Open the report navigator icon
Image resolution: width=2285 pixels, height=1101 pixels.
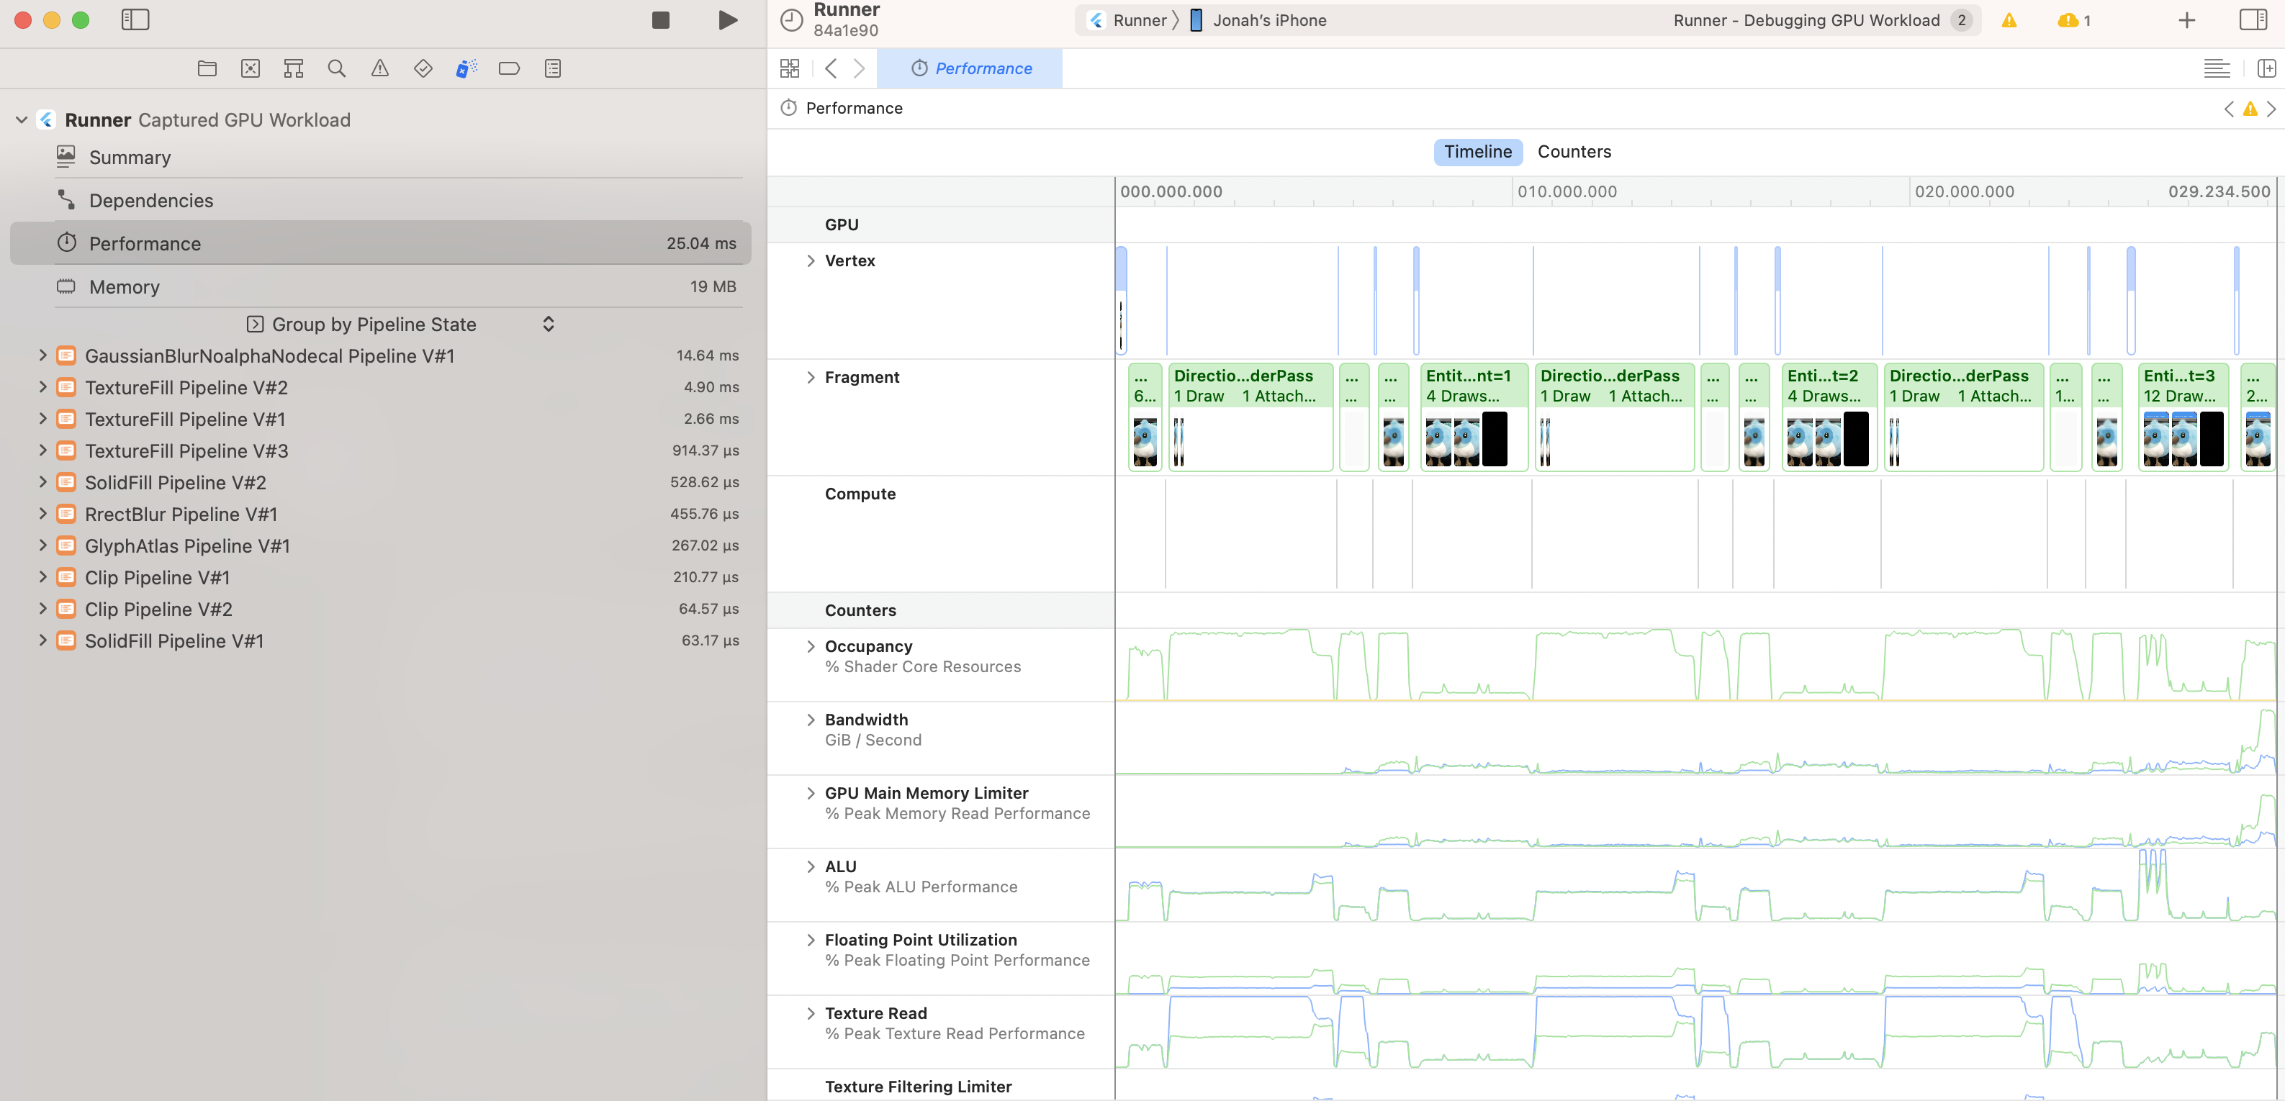(553, 68)
